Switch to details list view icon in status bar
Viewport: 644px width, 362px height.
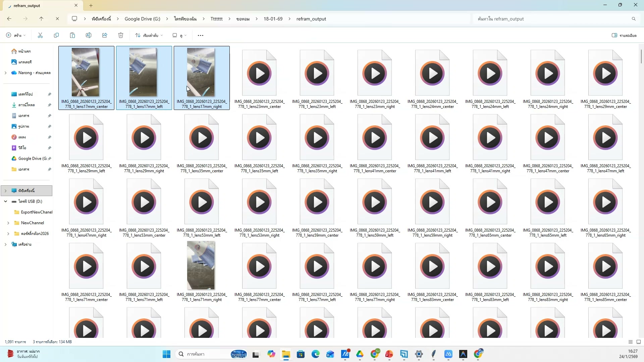631,342
